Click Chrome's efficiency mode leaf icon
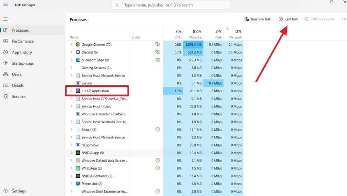 (x=157, y=44)
